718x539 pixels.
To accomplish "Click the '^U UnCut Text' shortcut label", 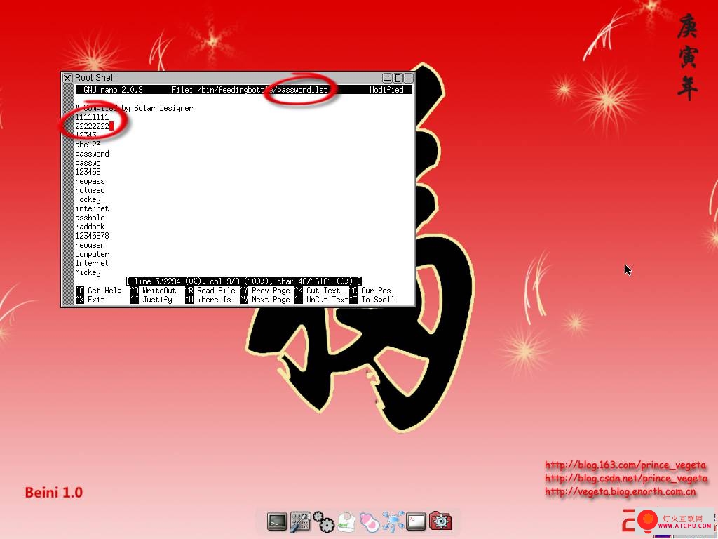I will click(x=322, y=299).
